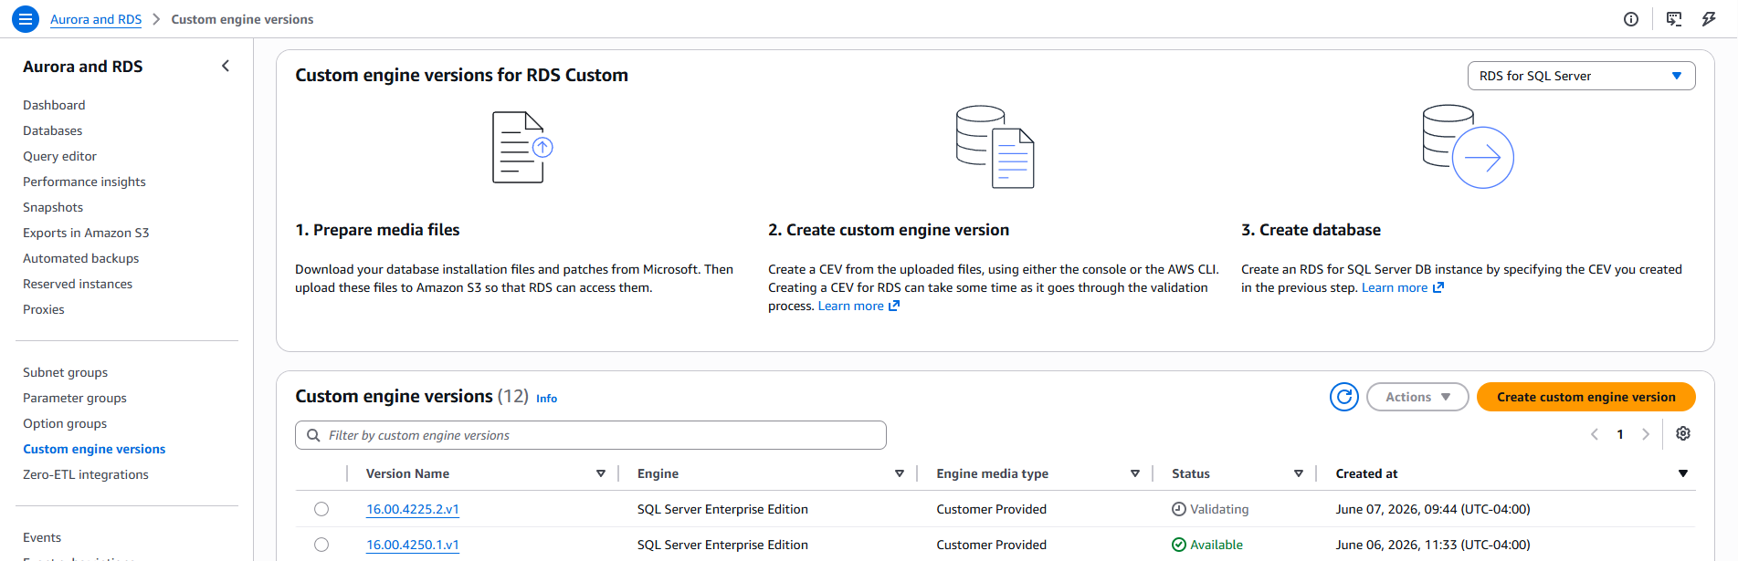The width and height of the screenshot is (1738, 561).
Task: Open Reserved instances in sidebar
Action: [78, 284]
